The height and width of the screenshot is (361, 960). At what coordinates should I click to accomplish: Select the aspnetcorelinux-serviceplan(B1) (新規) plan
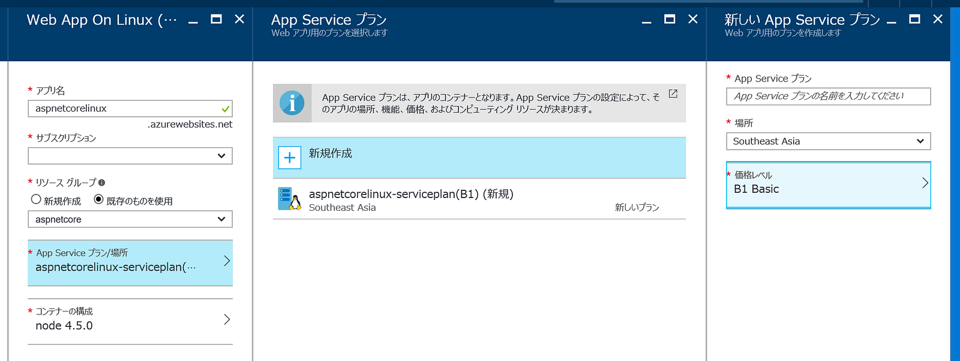tap(479, 199)
